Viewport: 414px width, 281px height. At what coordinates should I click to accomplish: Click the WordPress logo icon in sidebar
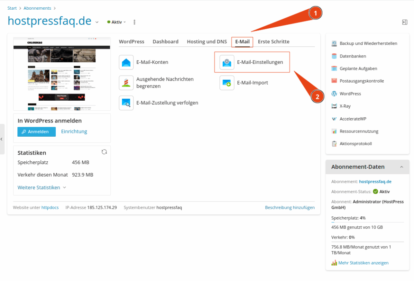[x=334, y=93]
